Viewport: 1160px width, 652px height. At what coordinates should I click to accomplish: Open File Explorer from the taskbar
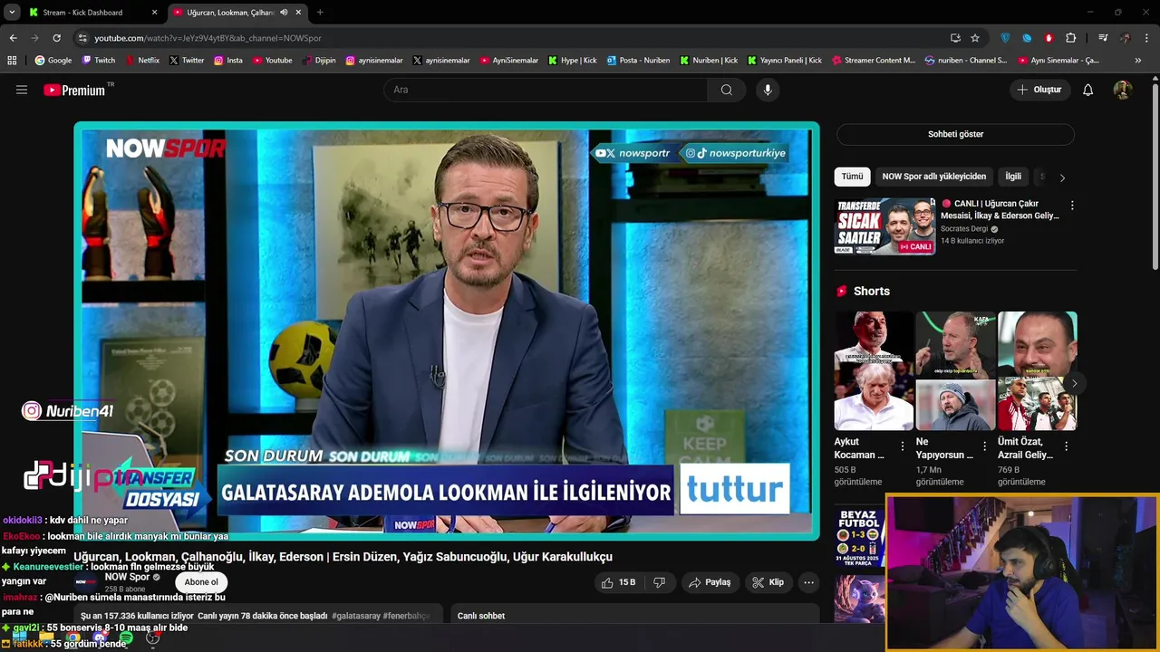coord(46,638)
